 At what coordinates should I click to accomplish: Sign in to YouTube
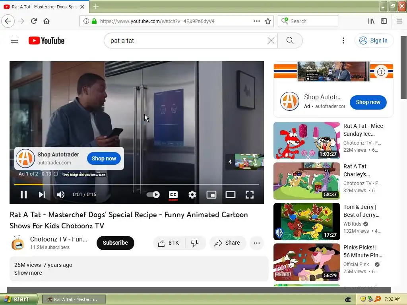click(x=374, y=41)
